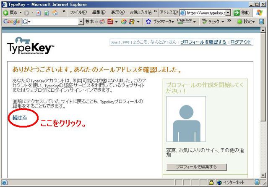Screen dimensions: 268x187
Task: Click the address bar URL field
Action: [x=206, y=13]
